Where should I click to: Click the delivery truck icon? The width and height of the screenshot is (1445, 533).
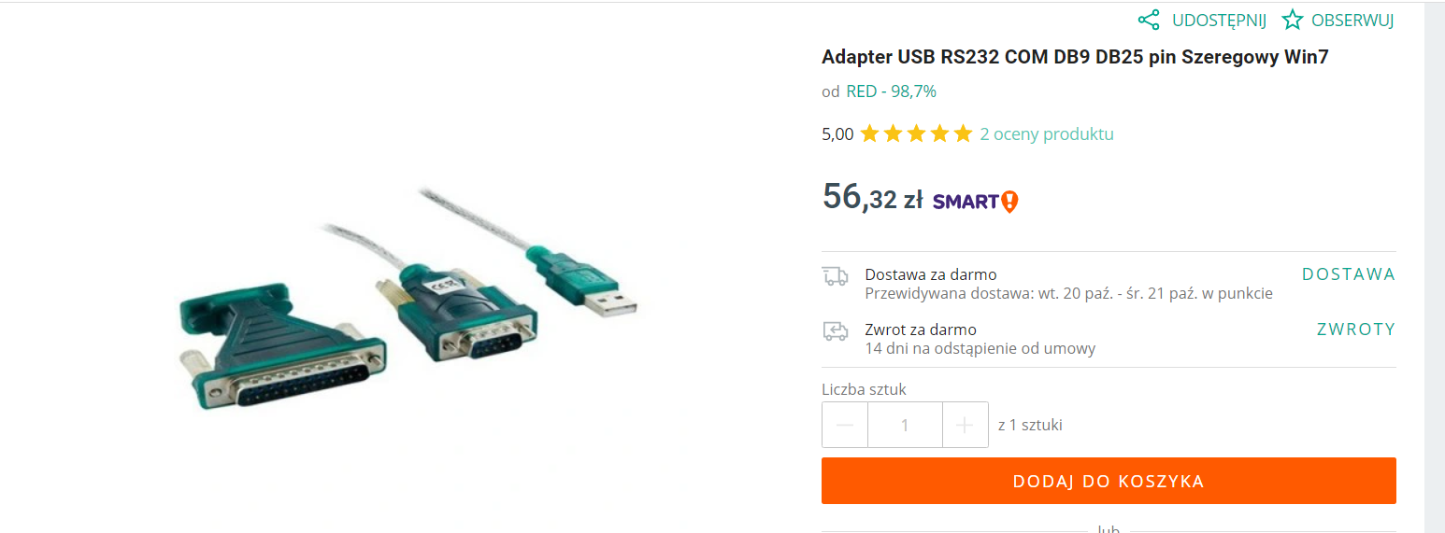835,275
